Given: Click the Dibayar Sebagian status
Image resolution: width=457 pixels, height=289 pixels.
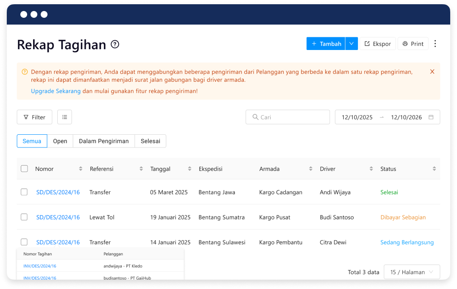Looking at the screenshot, I should point(403,217).
